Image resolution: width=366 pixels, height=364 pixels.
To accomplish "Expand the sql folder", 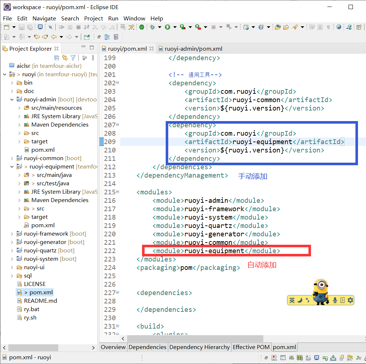I will [12, 276].
